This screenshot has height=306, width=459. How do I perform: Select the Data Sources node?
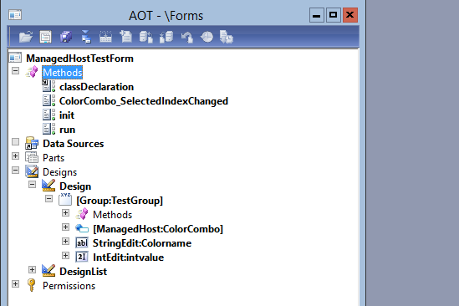click(x=74, y=144)
